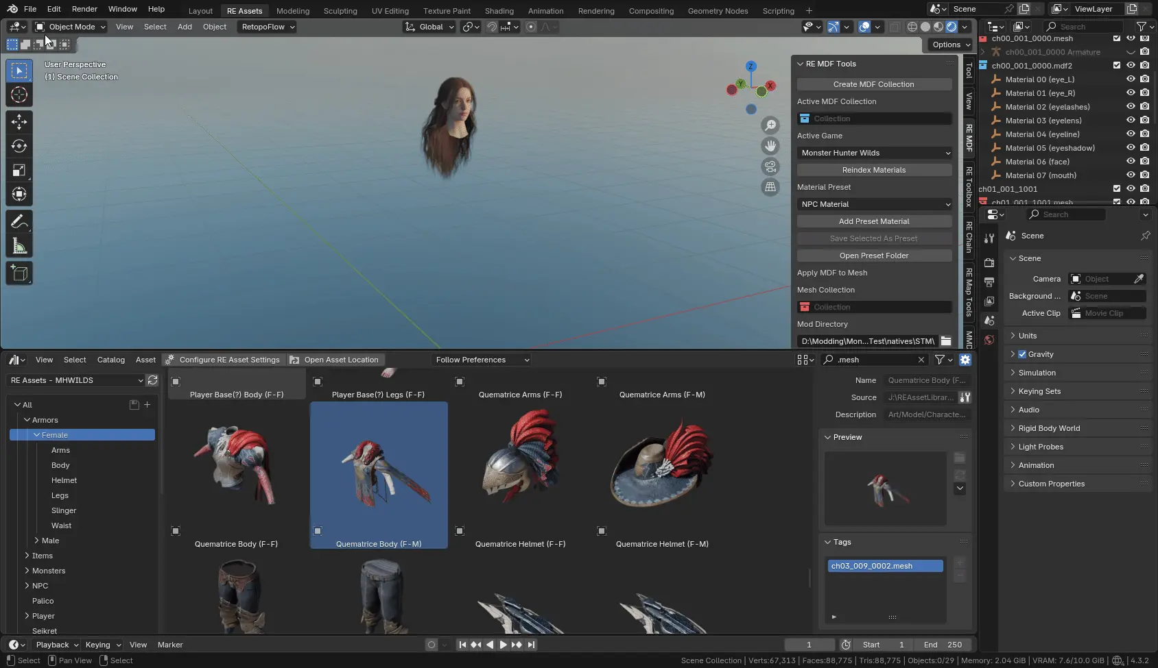Toggle the viewport gizmo display
The image size is (1158, 668).
pyautogui.click(x=833, y=27)
